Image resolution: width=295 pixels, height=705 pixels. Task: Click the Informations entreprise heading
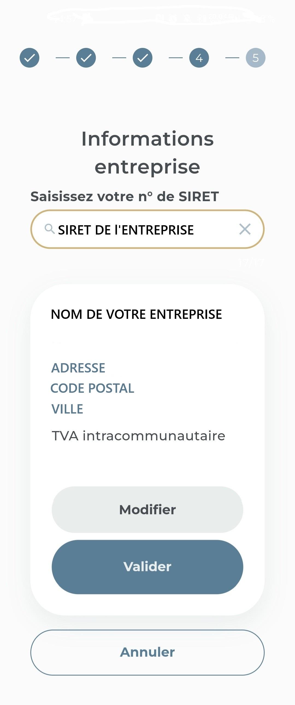[147, 152]
